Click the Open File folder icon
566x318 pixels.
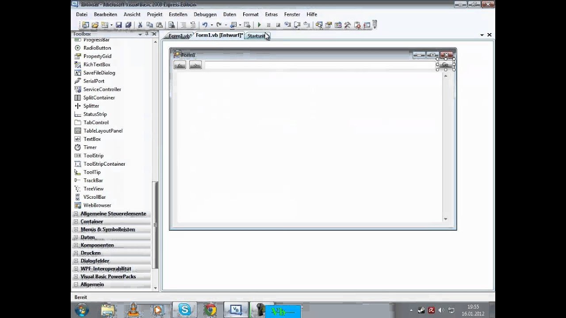pos(95,25)
